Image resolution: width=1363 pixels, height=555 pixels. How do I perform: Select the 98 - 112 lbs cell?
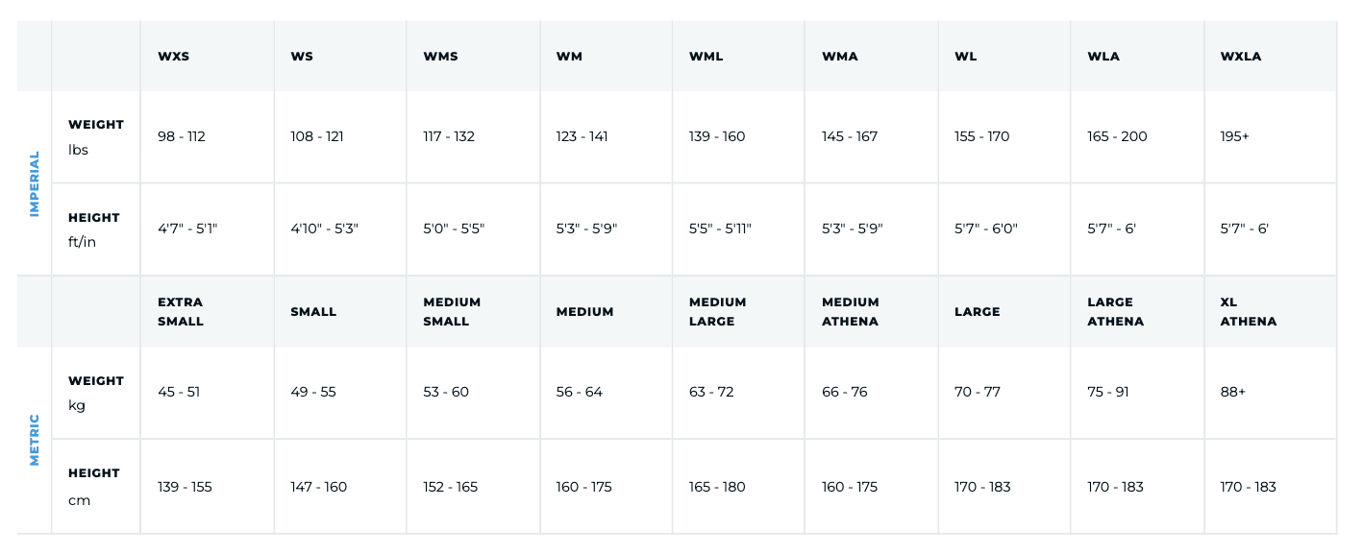(x=182, y=136)
